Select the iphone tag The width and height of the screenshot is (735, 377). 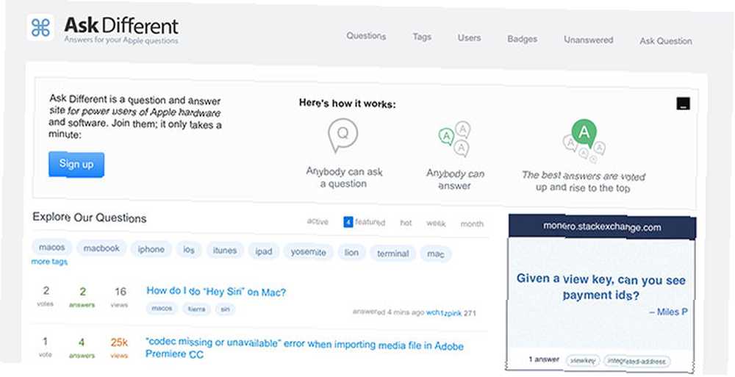(x=151, y=249)
